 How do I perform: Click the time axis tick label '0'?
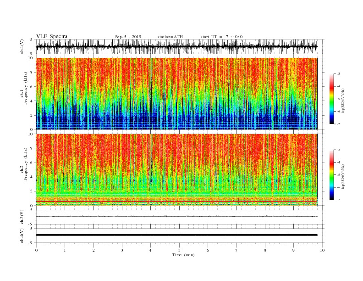coord(36,250)
